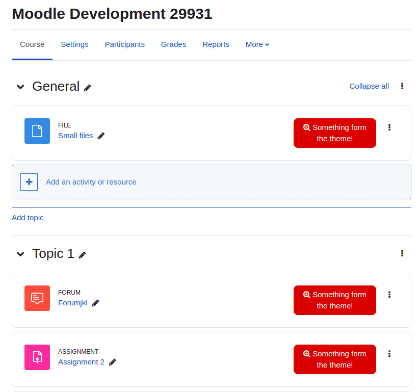The height and width of the screenshot is (392, 419).
Task: Click the FORUM type label
Action: [69, 292]
